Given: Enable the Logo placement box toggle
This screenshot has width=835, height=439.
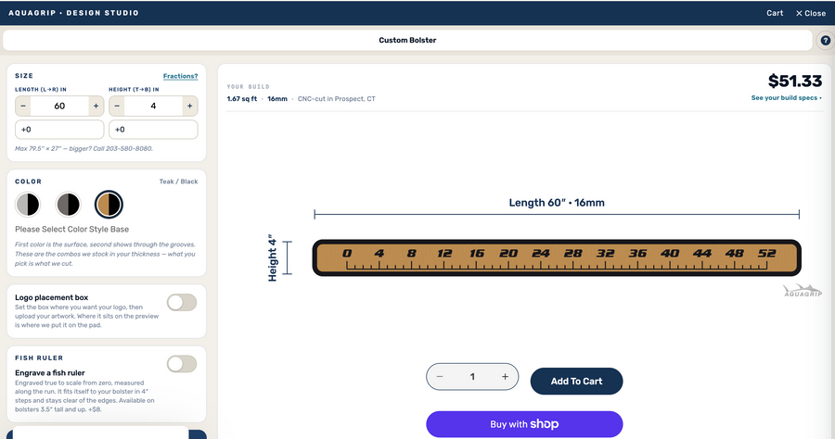Looking at the screenshot, I should tap(182, 303).
